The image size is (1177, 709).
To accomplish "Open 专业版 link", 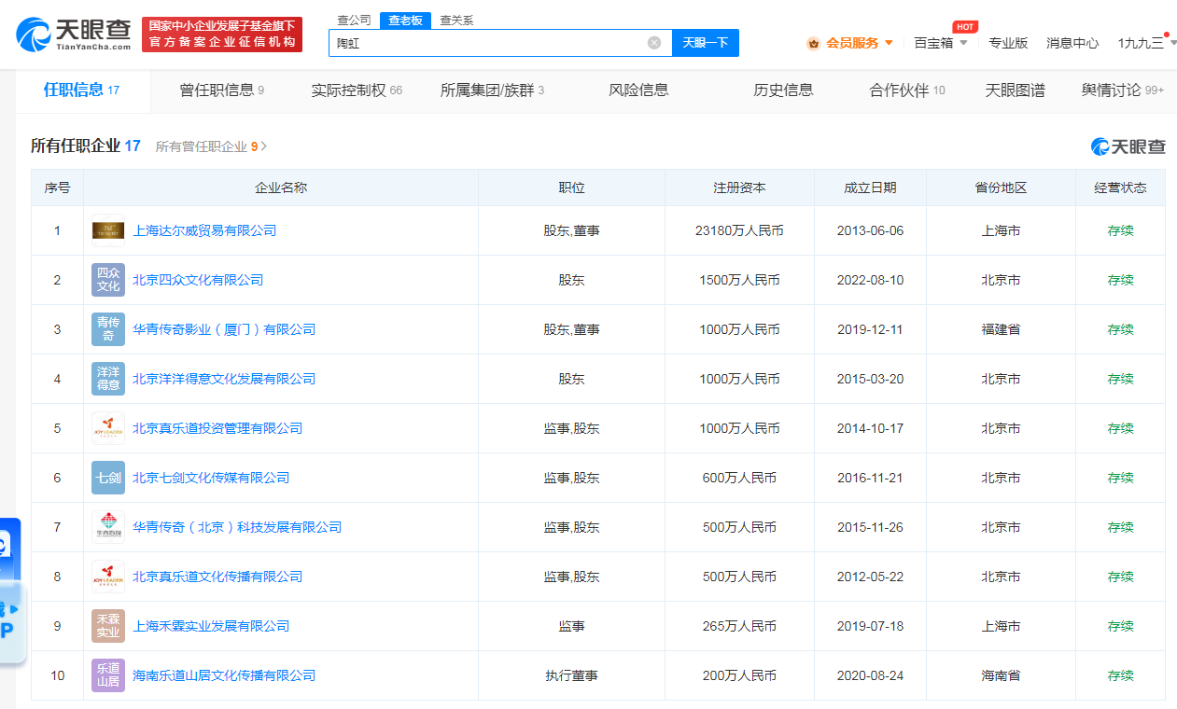I will [1008, 43].
